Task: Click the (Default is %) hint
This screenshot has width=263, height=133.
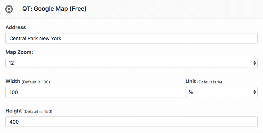Action: [x=210, y=82]
